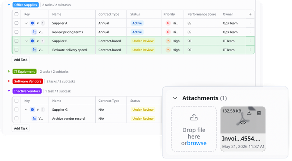Collapse Supplier A subtasks chevron
Screen dimensions: 292x161
(x=26, y=23)
